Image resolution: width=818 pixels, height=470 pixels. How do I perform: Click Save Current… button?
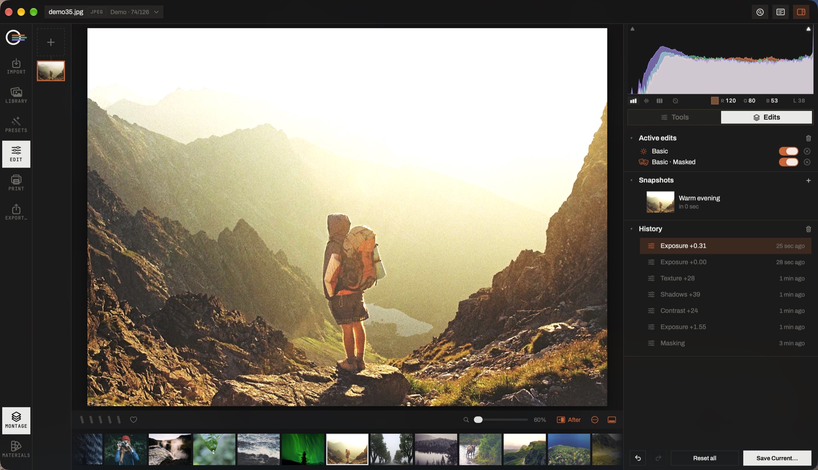click(x=777, y=458)
